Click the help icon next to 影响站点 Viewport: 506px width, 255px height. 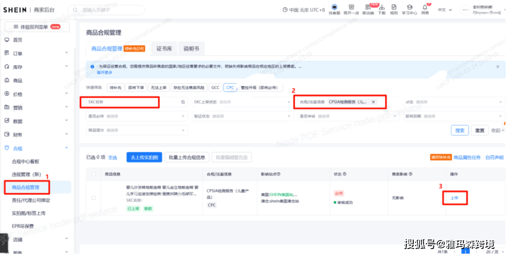(x=278, y=174)
